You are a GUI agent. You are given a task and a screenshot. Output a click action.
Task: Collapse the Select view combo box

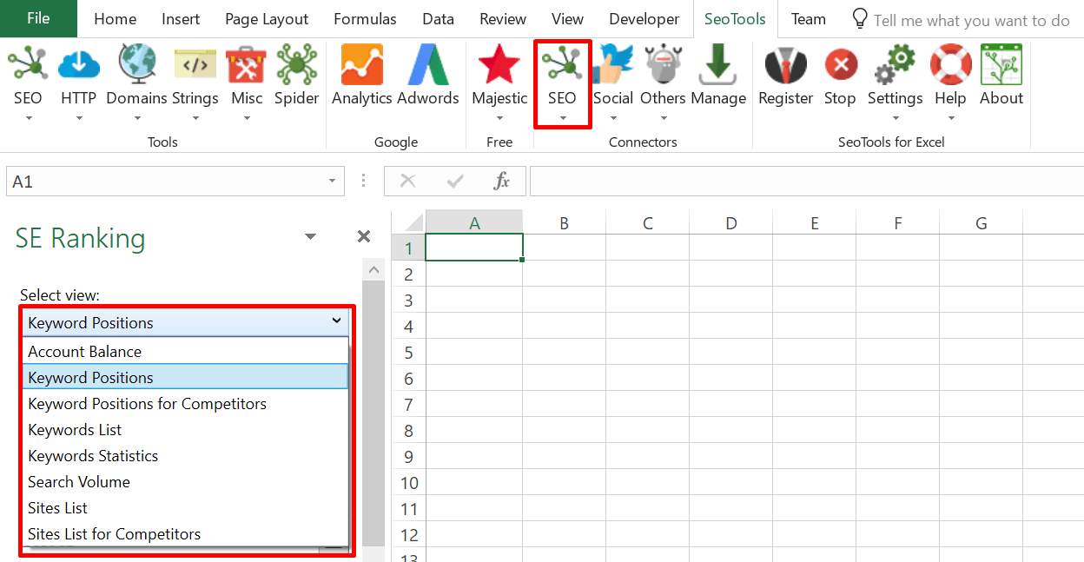pyautogui.click(x=337, y=322)
